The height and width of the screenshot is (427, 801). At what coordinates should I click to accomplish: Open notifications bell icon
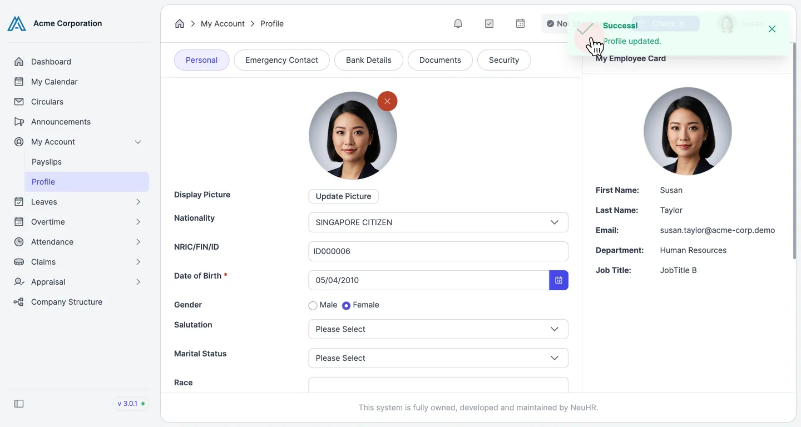[458, 23]
